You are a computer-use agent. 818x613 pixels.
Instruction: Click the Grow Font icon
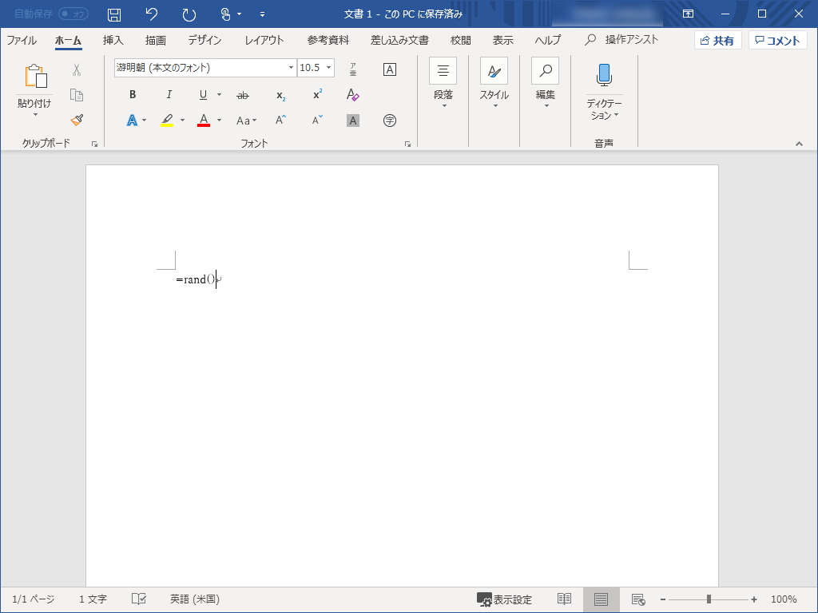coord(280,121)
